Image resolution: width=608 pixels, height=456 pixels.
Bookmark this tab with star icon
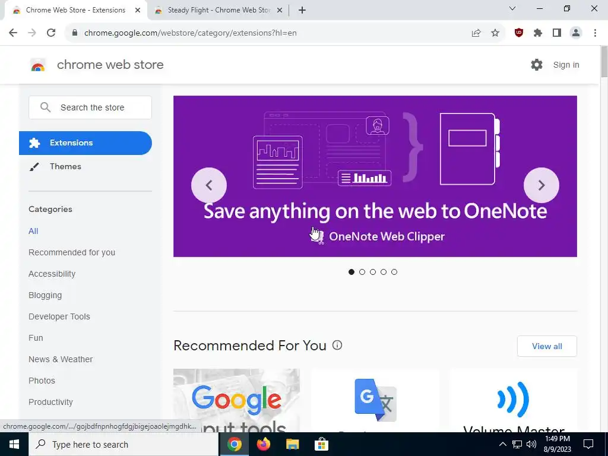(495, 33)
